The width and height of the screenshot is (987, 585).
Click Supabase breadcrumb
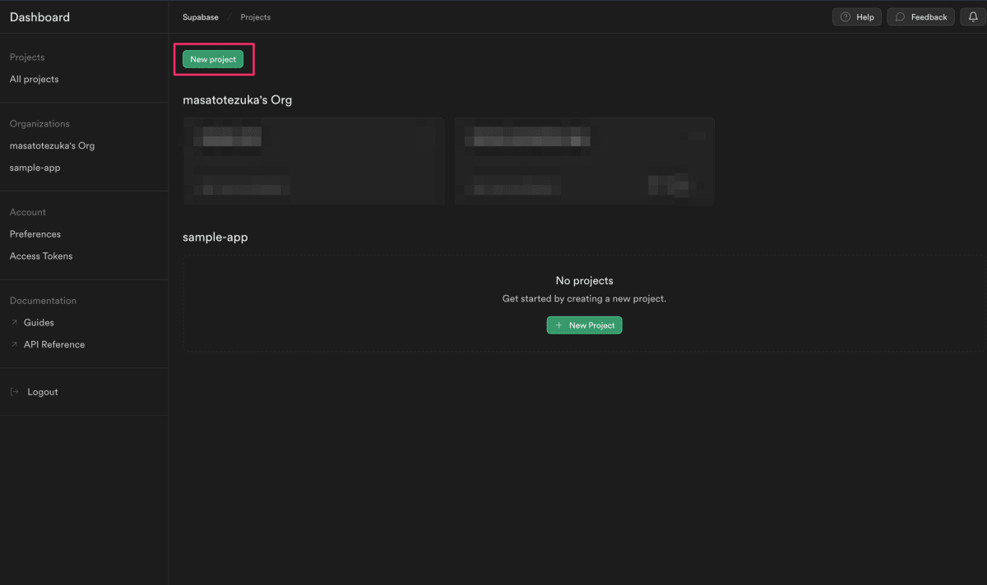201,17
